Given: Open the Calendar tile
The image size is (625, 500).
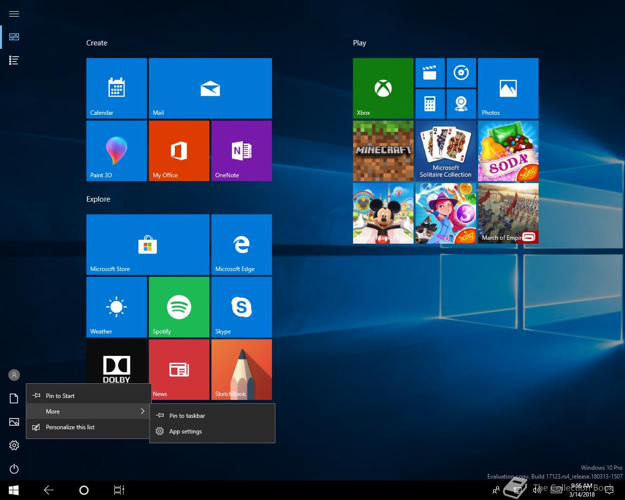Looking at the screenshot, I should click(117, 88).
